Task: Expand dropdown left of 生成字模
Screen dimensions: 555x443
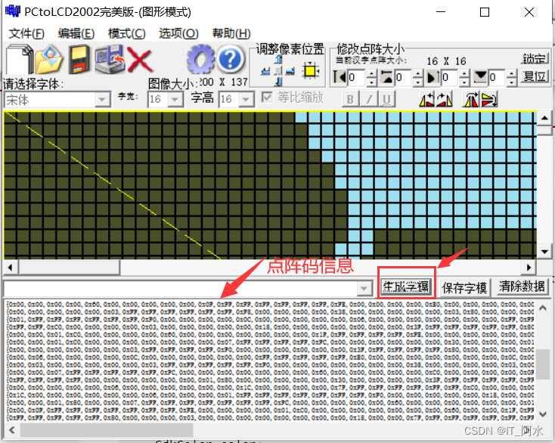Action: point(364,288)
